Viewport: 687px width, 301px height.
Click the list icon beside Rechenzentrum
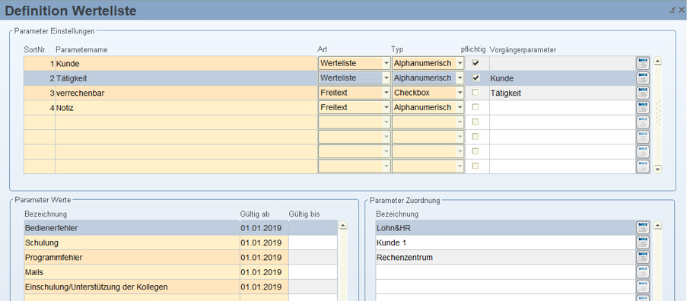643,257
